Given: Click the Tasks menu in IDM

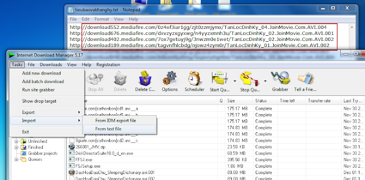Looking at the screenshot, I should pyautogui.click(x=17, y=65).
